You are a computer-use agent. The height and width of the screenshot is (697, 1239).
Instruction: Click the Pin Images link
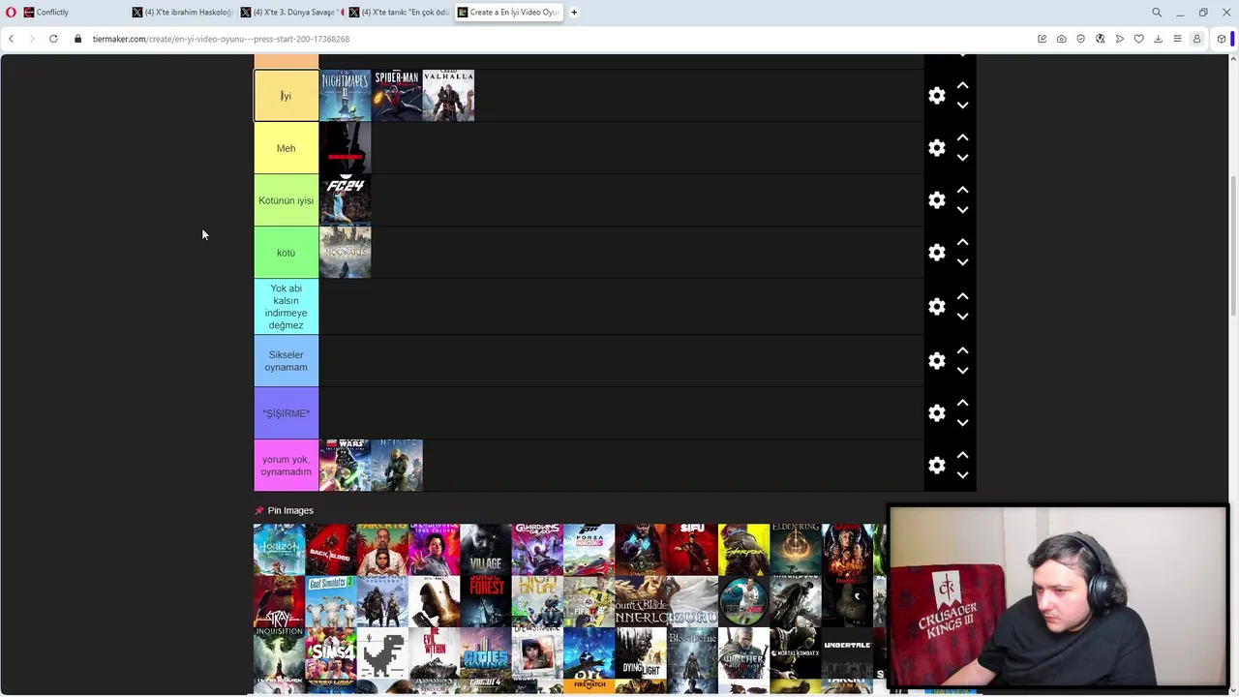click(x=290, y=510)
